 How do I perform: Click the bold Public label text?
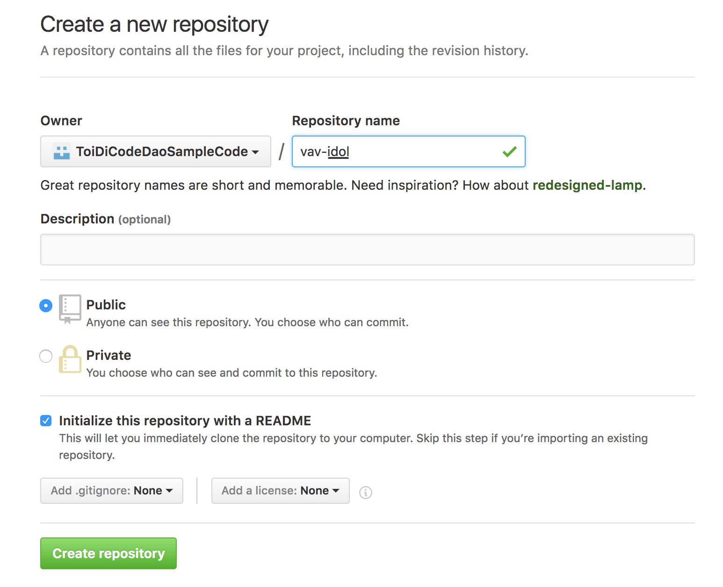click(x=106, y=305)
